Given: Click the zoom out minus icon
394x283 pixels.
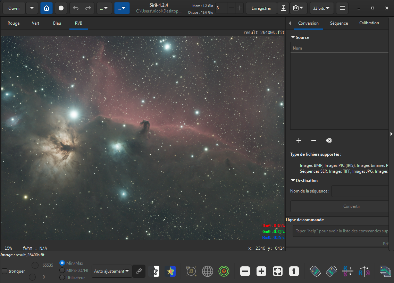Looking at the screenshot, I should point(245,271).
